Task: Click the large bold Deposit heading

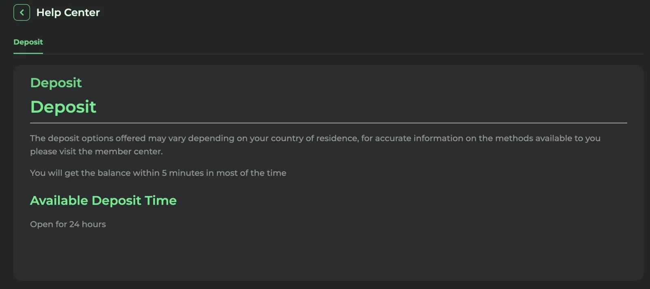Action: pos(63,107)
